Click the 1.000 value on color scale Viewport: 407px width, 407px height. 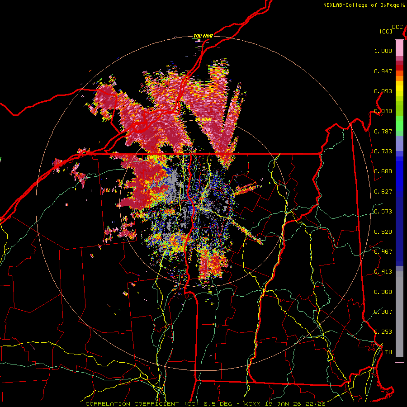point(383,51)
